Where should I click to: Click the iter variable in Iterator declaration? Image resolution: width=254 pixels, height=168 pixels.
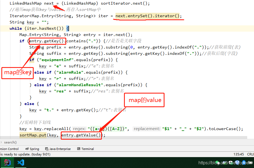(x=103, y=16)
